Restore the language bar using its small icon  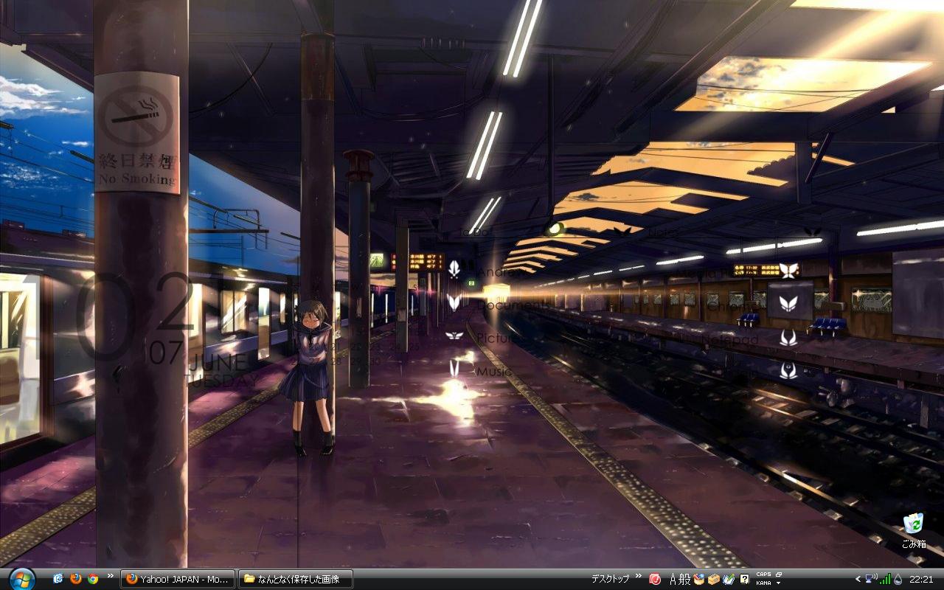779,575
